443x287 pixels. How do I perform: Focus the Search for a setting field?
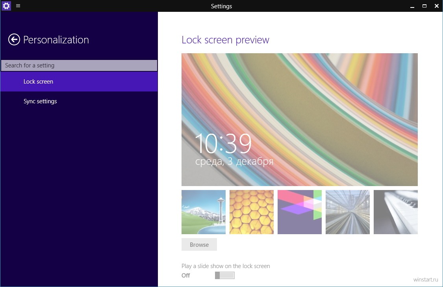(x=79, y=65)
